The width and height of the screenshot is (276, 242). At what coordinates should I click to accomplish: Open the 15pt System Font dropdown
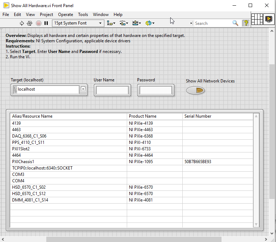(78, 23)
